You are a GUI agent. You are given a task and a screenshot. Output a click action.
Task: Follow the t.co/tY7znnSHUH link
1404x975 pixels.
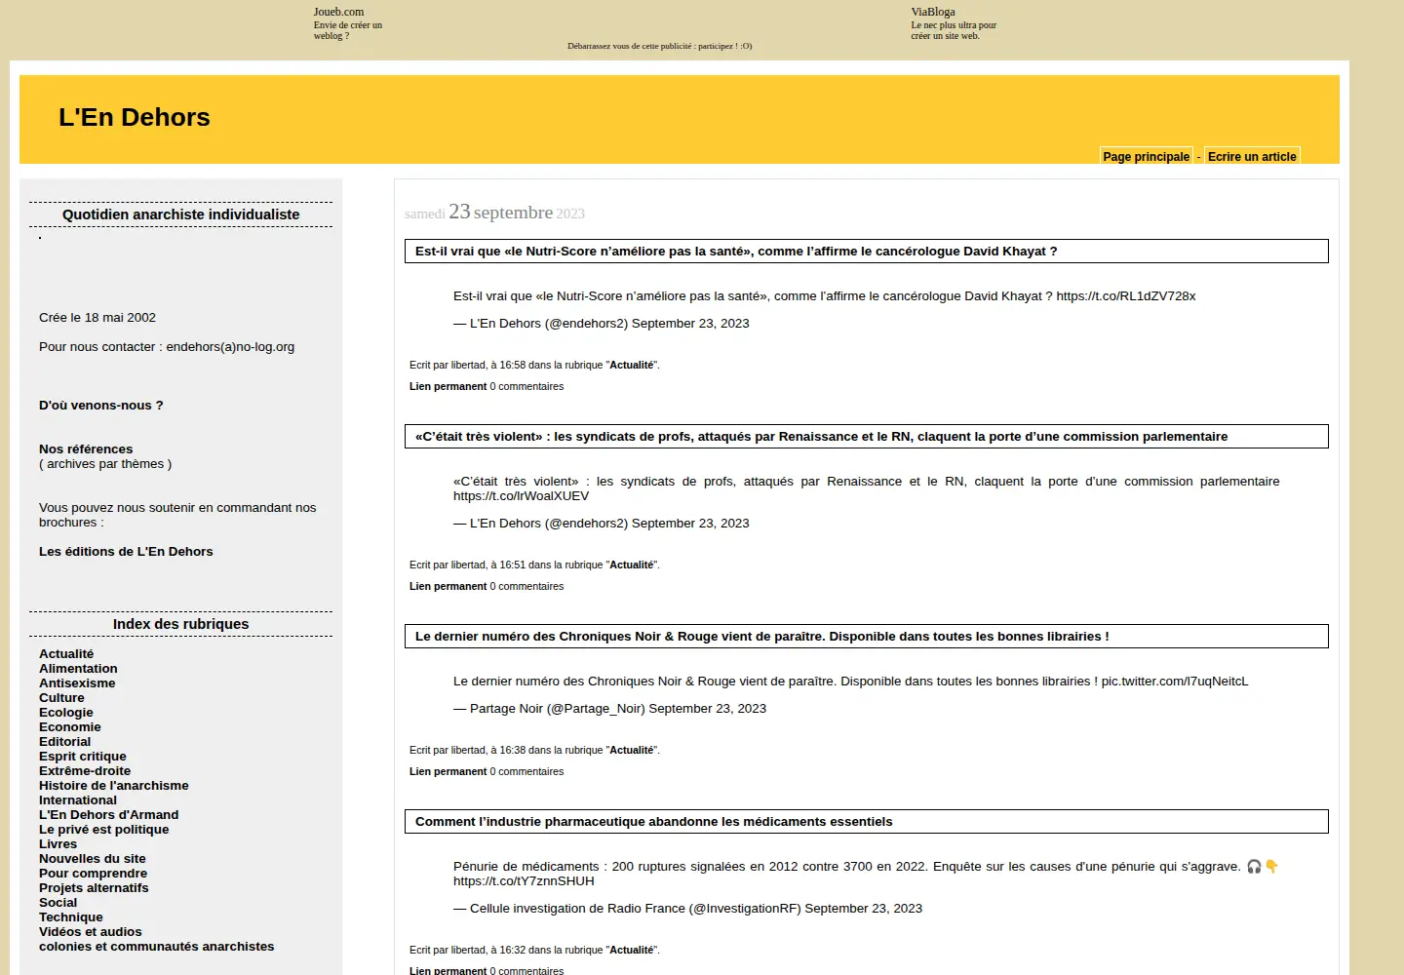pyautogui.click(x=524, y=881)
